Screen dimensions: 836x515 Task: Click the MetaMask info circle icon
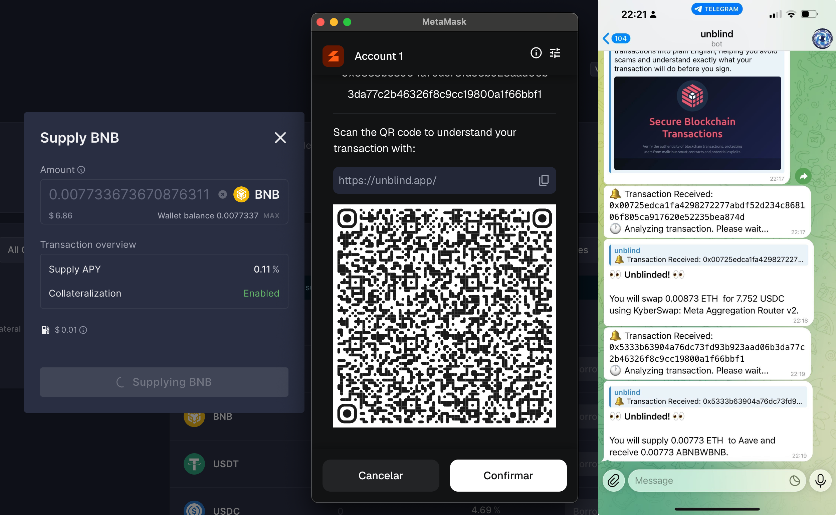point(536,53)
